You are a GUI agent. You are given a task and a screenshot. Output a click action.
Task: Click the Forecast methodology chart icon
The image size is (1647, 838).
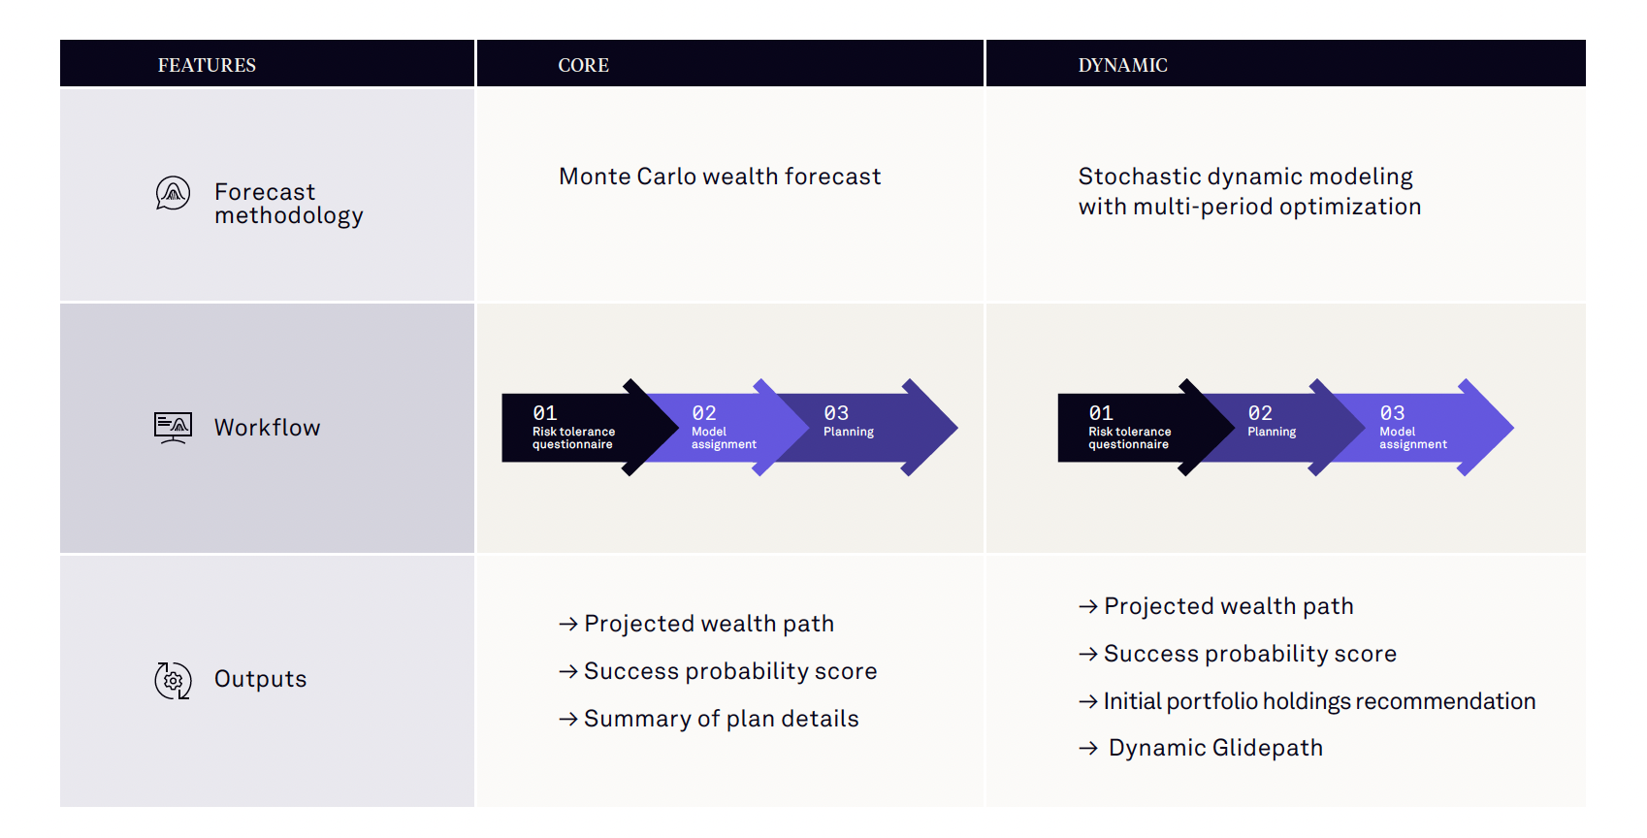point(173,193)
